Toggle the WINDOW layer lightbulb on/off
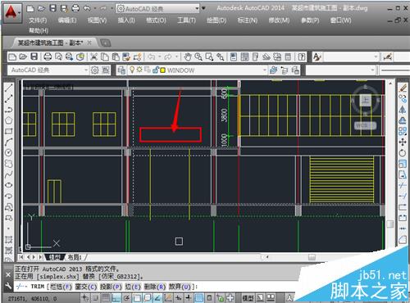 coord(132,70)
